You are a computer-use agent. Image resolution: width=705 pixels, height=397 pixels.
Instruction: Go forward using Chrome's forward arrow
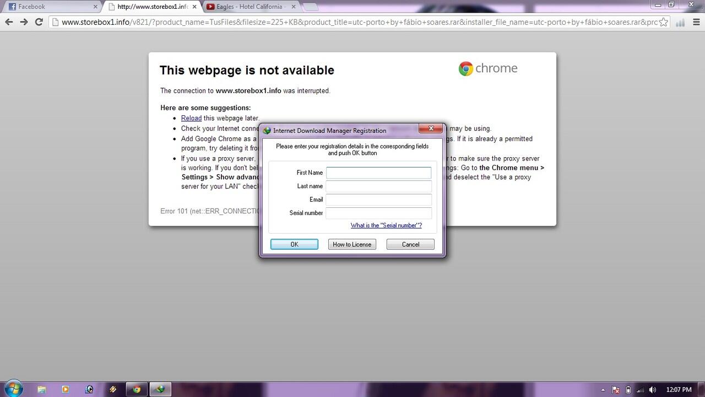(24, 22)
